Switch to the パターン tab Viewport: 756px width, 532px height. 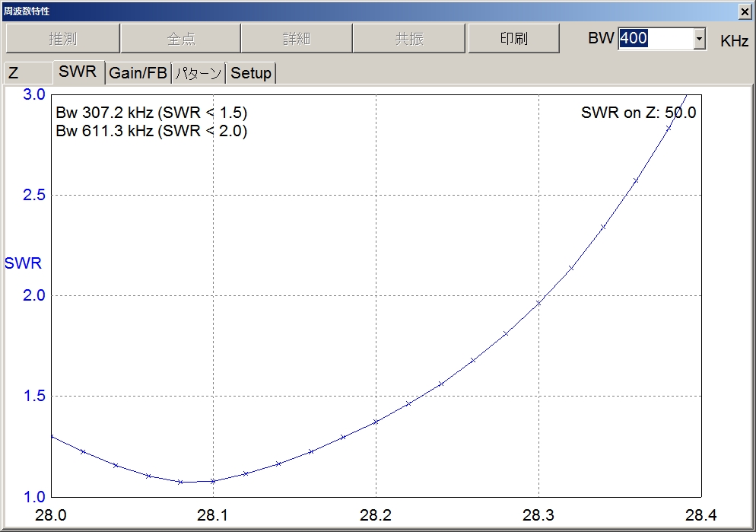click(x=199, y=73)
